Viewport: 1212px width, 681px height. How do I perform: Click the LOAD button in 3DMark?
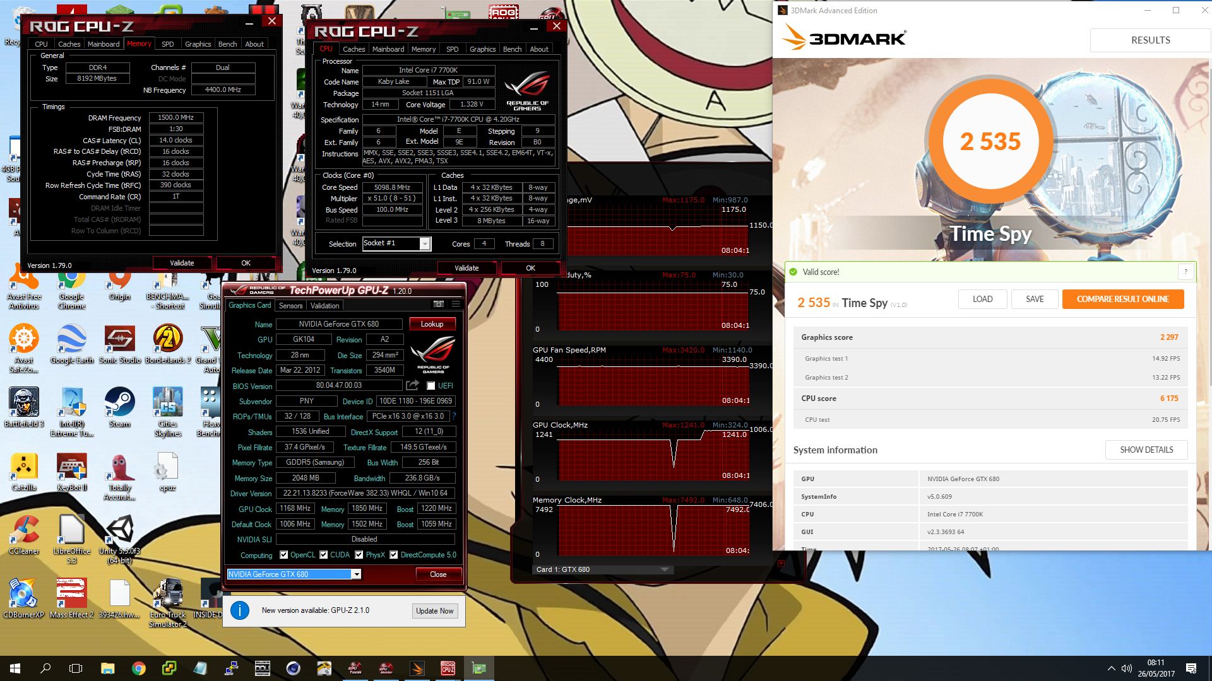click(982, 300)
